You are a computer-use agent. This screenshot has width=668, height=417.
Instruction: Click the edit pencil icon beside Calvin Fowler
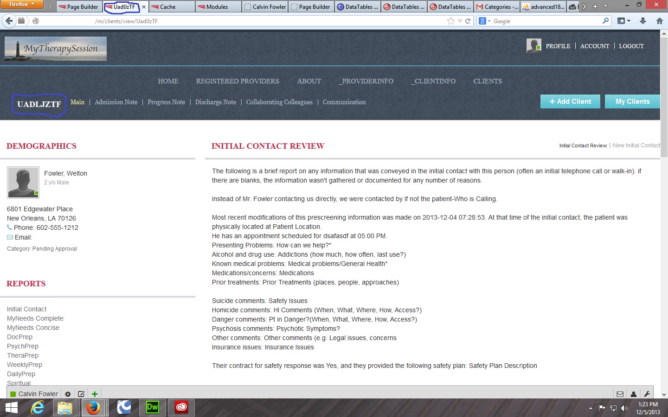coord(81,394)
